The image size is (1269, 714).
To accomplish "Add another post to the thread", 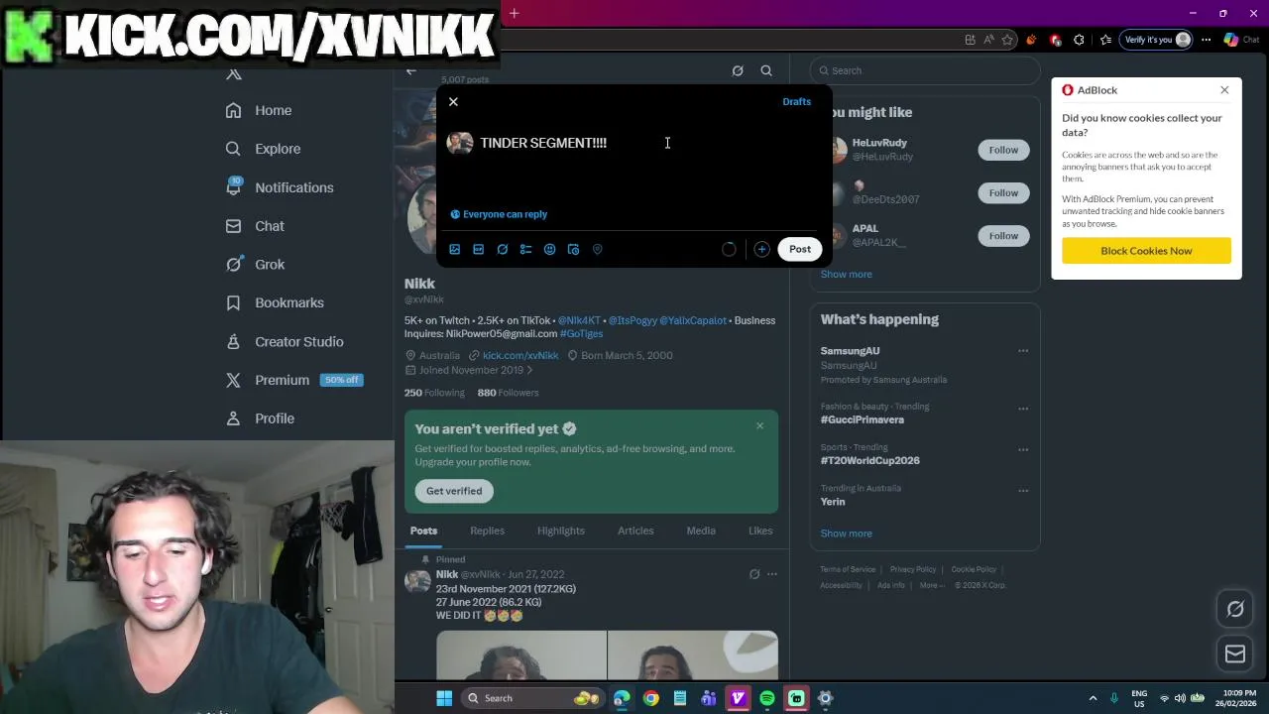I will coord(761,250).
